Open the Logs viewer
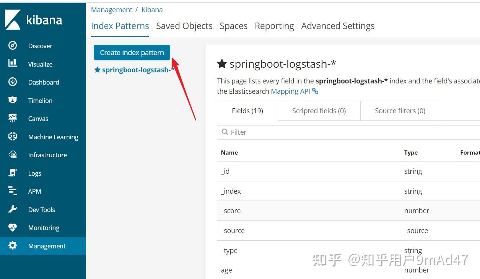This screenshot has width=480, height=279. pos(34,173)
